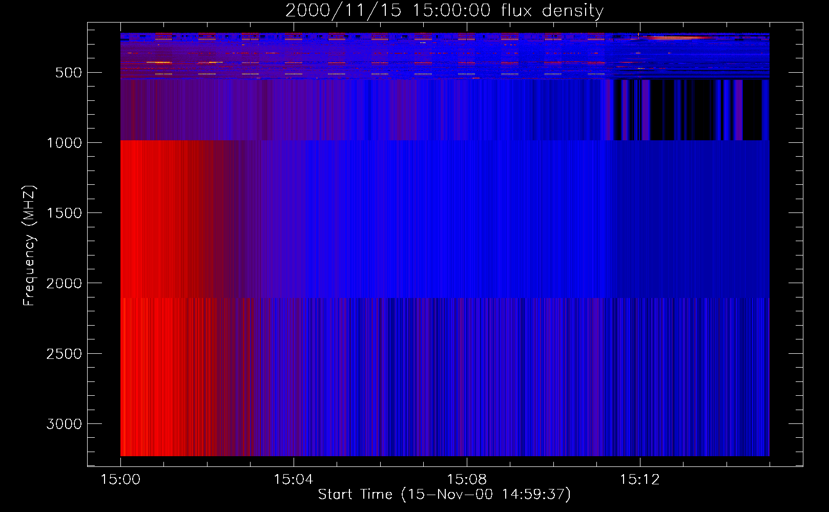Click the 1500 frequency tick label

click(64, 213)
